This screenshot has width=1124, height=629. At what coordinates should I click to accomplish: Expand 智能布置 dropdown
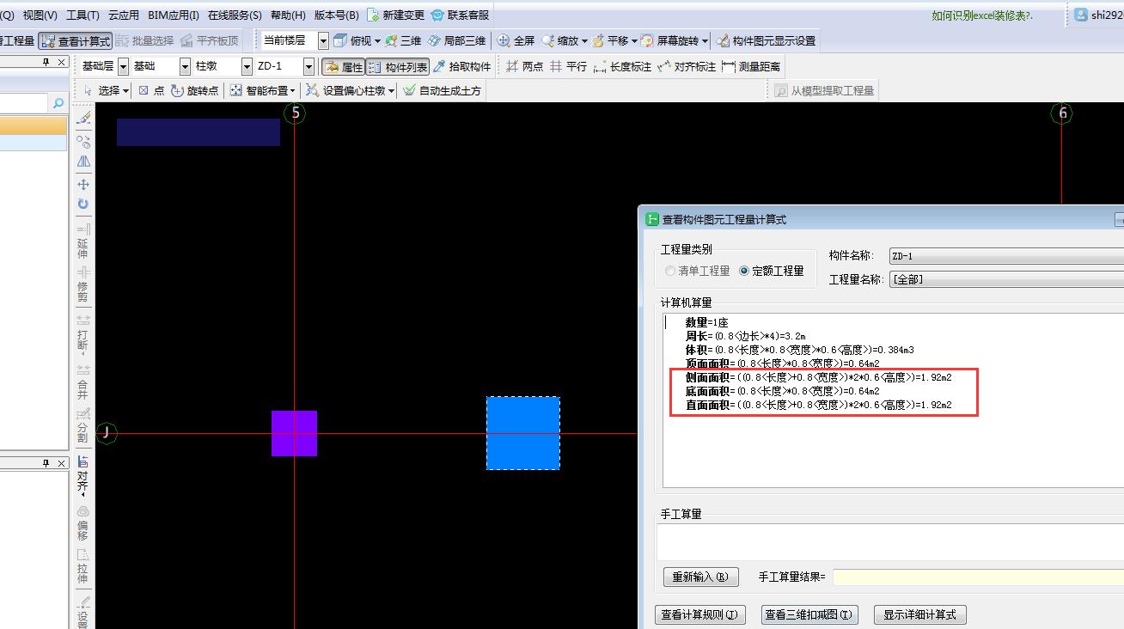pyautogui.click(x=292, y=91)
